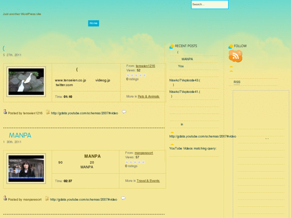Screen dimensions: 291x218
Task: Click the 'YouTube Videos matching query:' text
Action: coord(193,148)
